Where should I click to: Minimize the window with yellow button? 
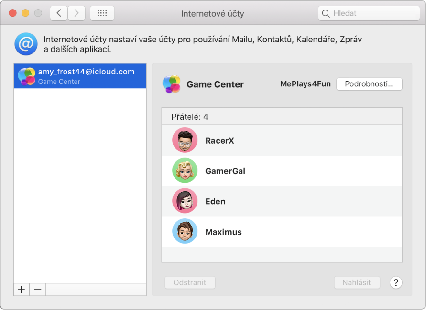pyautogui.click(x=25, y=13)
